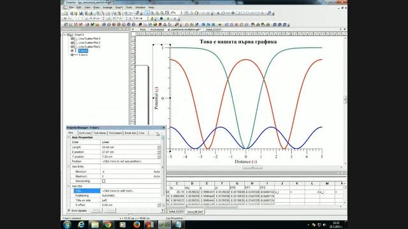Select X Axis 1 in Object Manager
This screenshot has height=229, width=408.
(x=83, y=55)
